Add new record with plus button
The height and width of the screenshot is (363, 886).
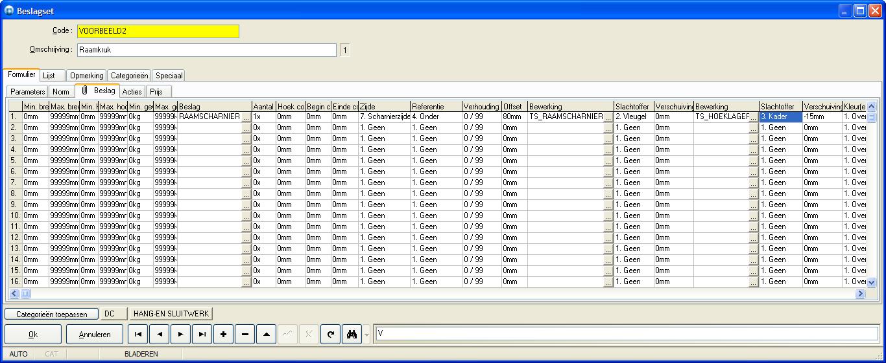(223, 335)
